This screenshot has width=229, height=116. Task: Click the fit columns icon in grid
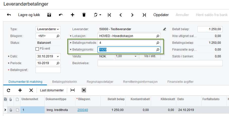[73, 90]
